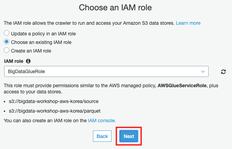Click the "Choose an existing IAM role" label text
This screenshot has width=232, height=149.
click(x=41, y=43)
